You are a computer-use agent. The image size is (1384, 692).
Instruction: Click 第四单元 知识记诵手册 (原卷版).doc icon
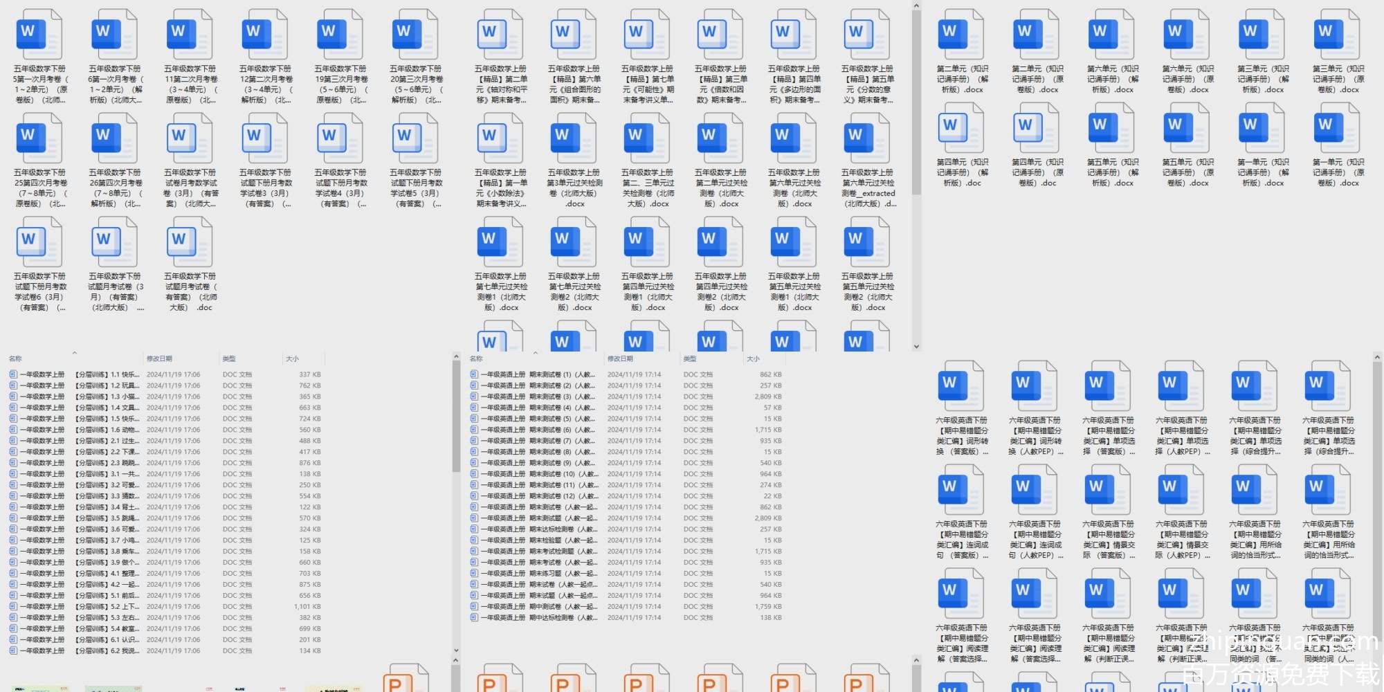pyautogui.click(x=1037, y=129)
